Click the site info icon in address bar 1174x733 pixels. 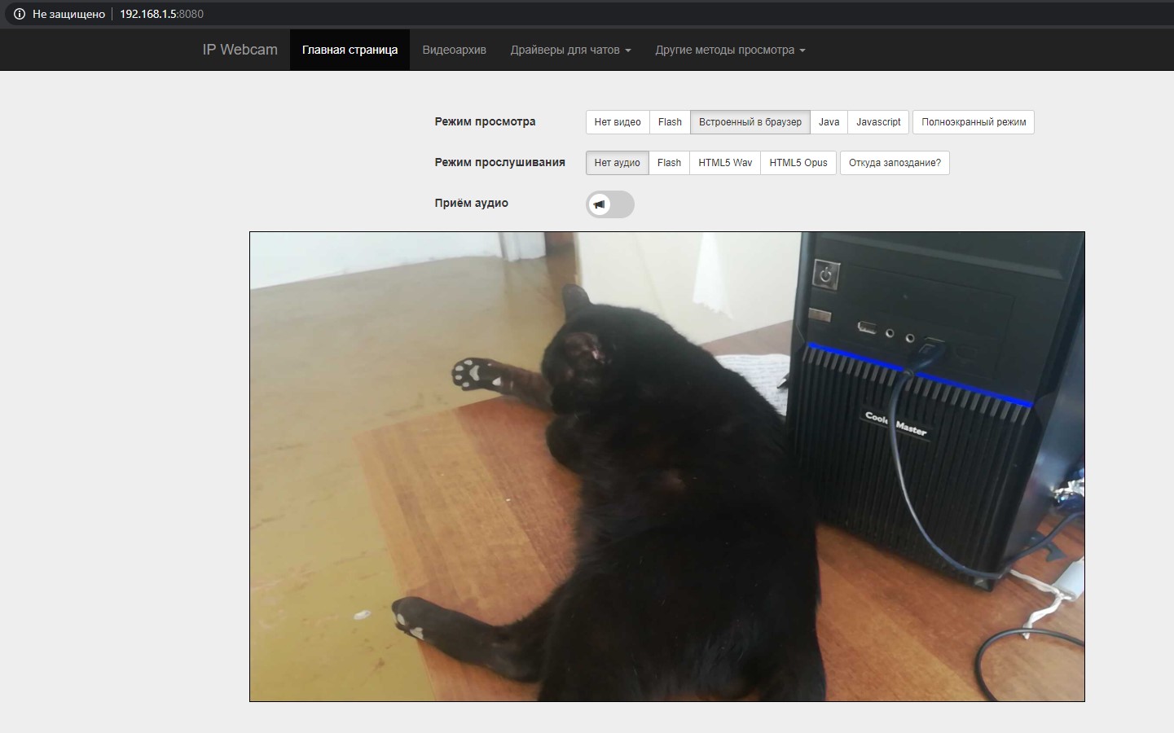(20, 14)
